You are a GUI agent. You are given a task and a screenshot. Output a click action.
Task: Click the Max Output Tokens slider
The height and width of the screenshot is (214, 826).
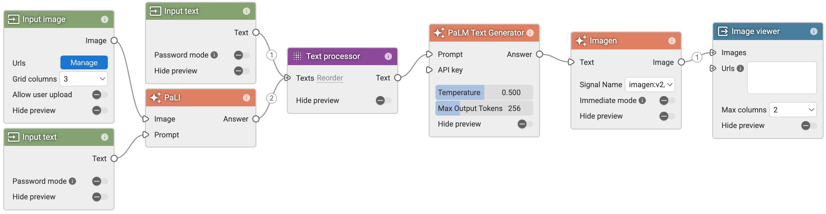click(x=484, y=109)
